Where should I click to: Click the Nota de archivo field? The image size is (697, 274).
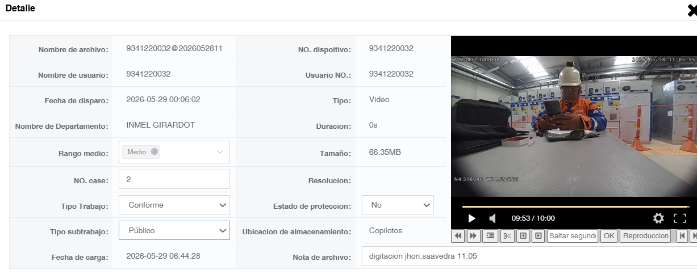(529, 256)
